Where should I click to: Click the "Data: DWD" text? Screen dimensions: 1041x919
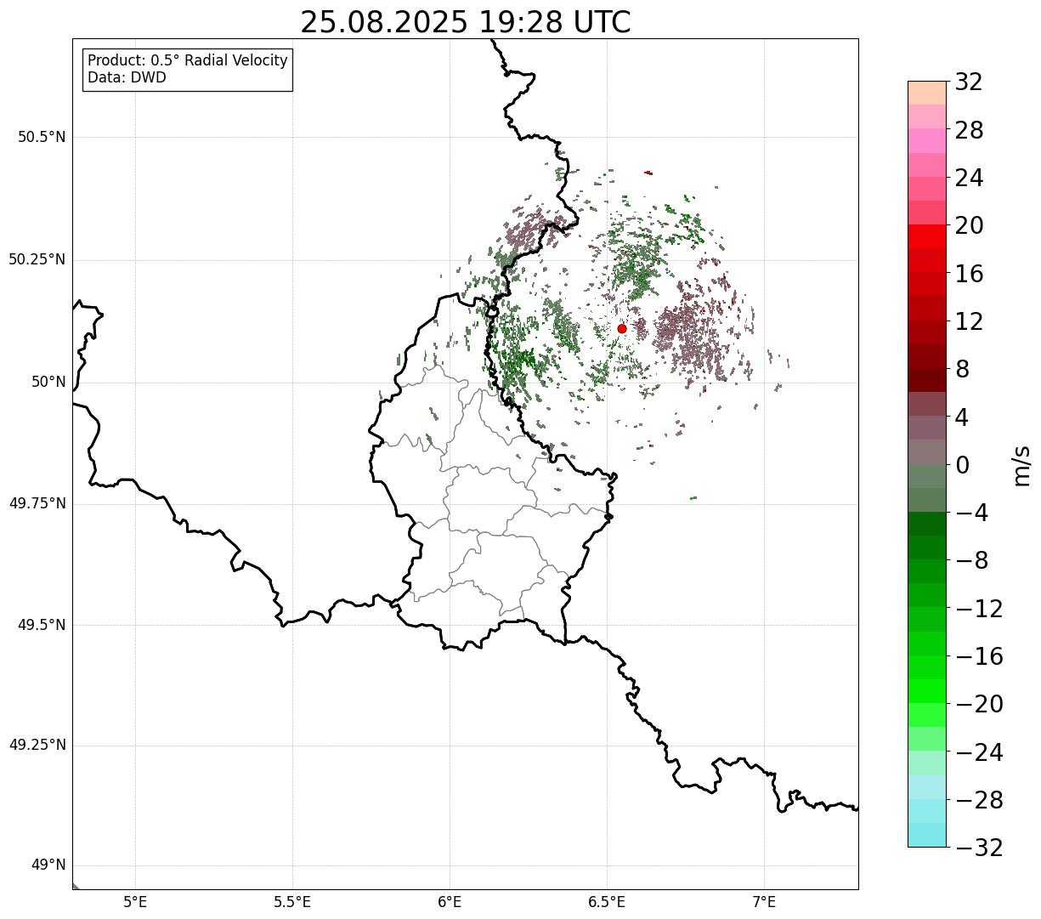tap(127, 77)
